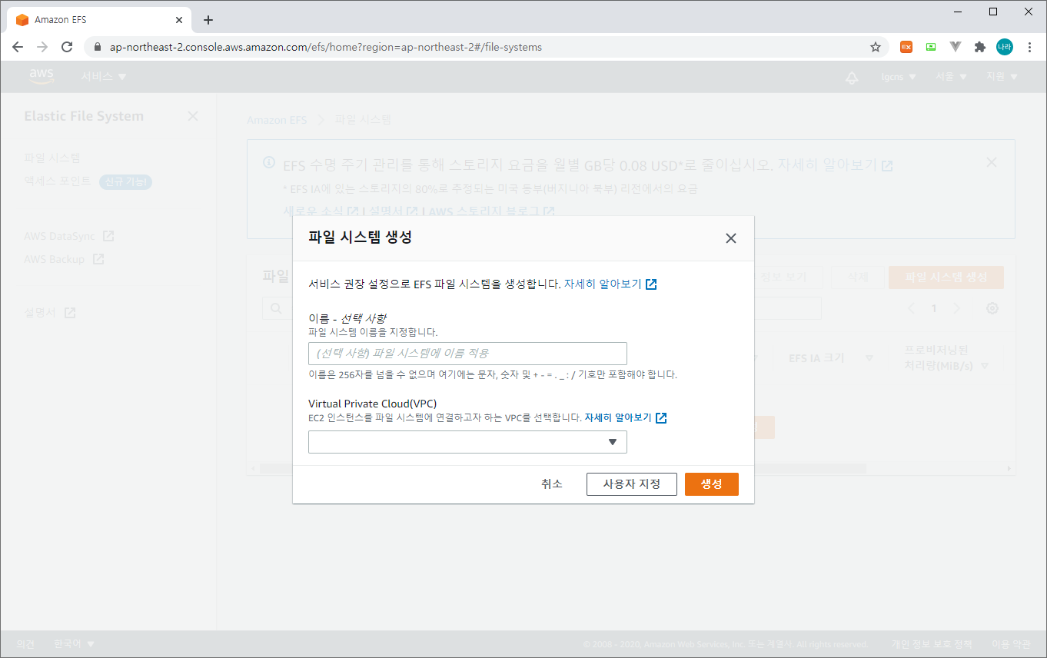Image resolution: width=1047 pixels, height=658 pixels.
Task: Bookmark this page with star icon
Action: (876, 47)
